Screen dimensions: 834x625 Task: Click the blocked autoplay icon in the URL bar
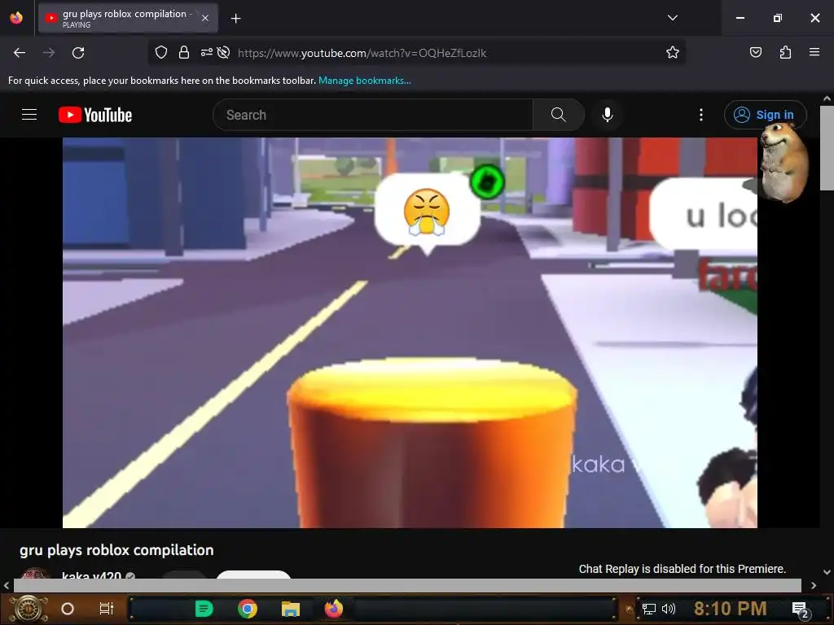point(223,52)
